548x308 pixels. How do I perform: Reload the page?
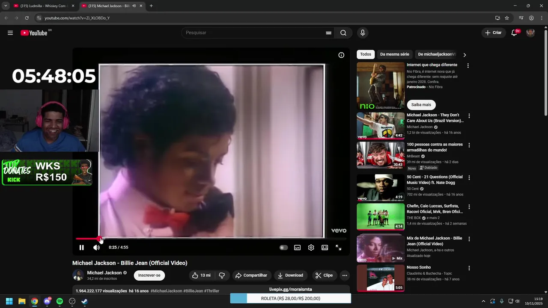[27, 18]
